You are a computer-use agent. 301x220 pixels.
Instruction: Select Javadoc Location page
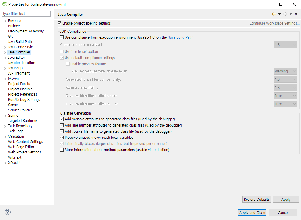click(x=22, y=63)
